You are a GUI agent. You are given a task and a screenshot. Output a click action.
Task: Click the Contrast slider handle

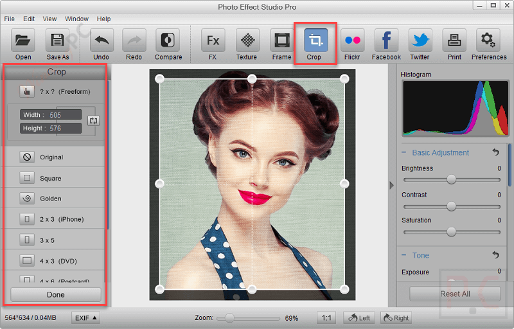[x=452, y=206]
